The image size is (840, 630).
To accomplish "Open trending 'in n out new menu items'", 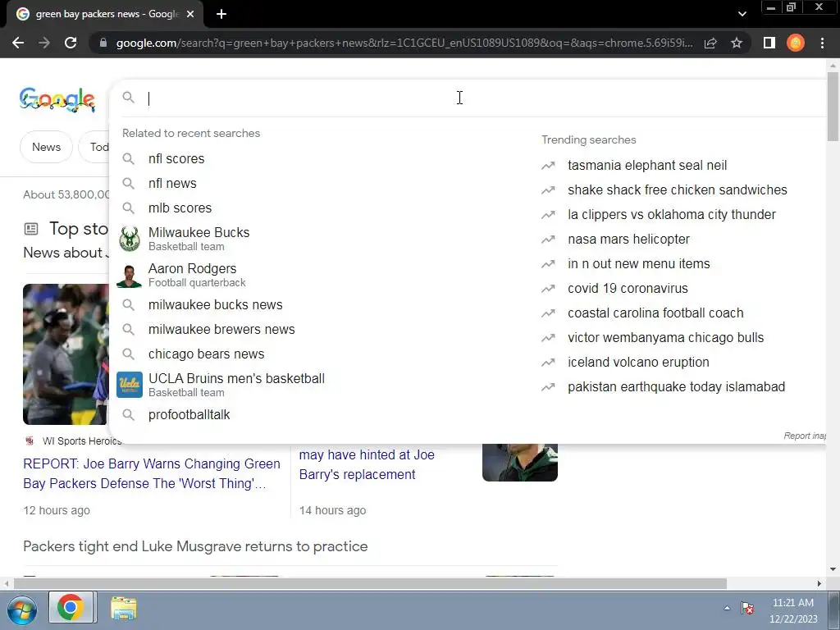I will (638, 264).
